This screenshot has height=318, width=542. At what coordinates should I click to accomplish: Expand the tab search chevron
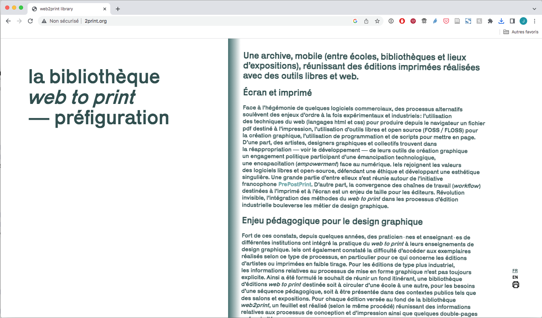click(534, 9)
